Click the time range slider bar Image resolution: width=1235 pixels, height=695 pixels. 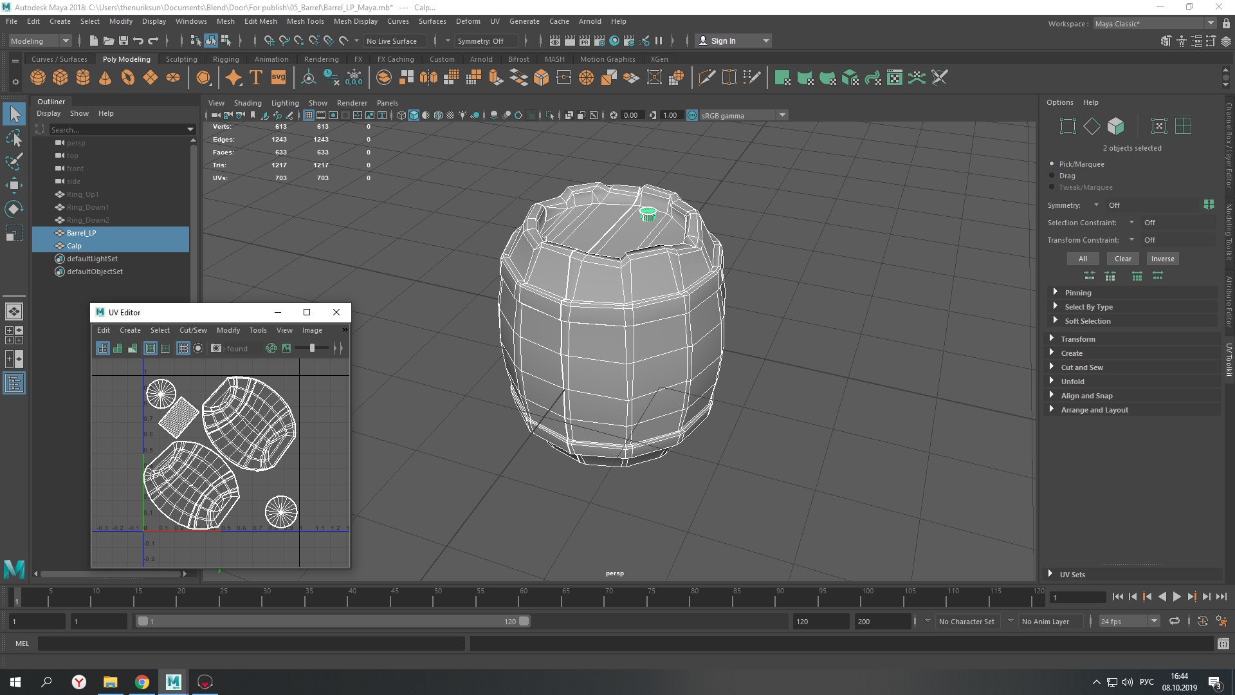pyautogui.click(x=333, y=621)
